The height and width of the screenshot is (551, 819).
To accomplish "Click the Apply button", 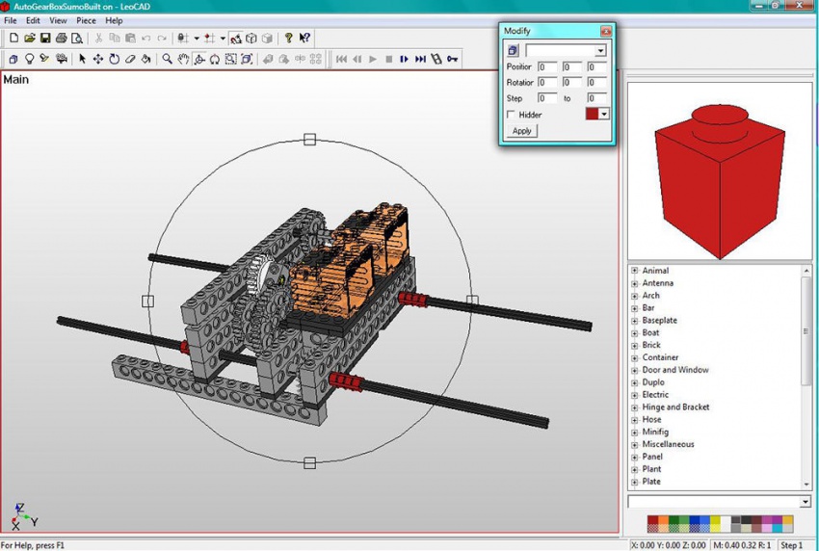I will pos(521,131).
